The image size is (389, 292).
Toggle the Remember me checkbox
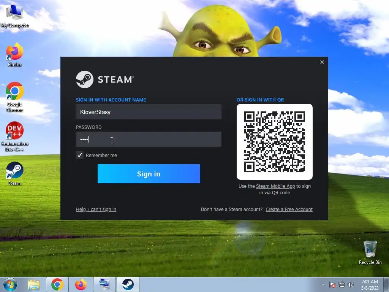point(80,156)
